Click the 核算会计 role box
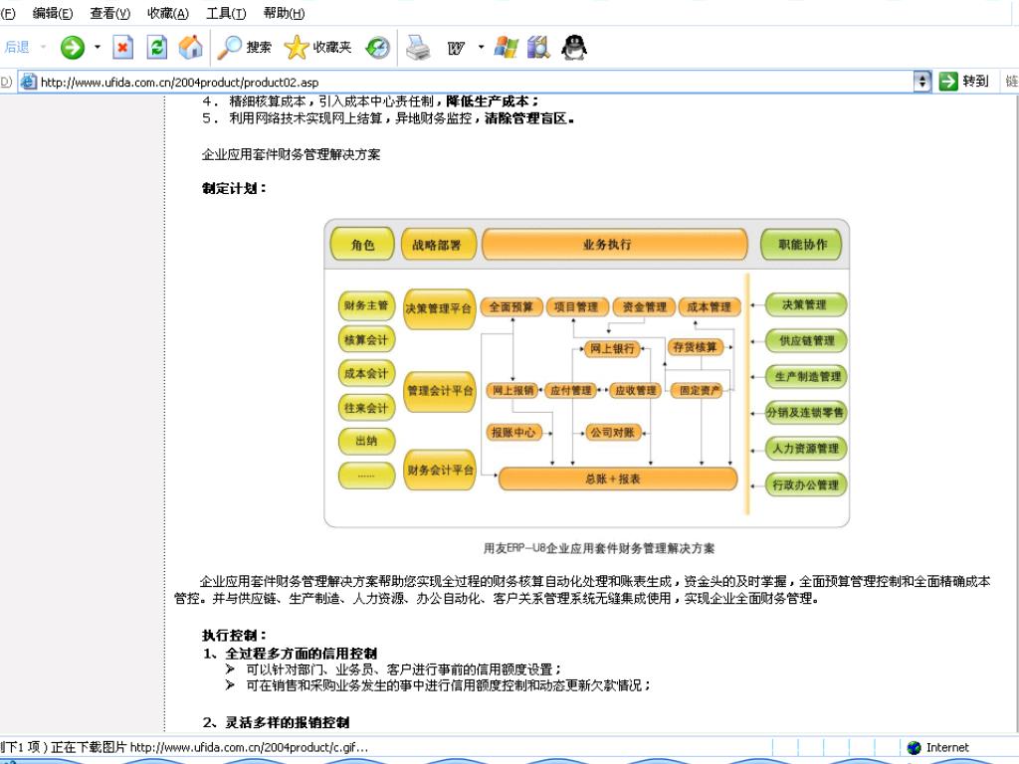1019x764 pixels. pyautogui.click(x=366, y=339)
